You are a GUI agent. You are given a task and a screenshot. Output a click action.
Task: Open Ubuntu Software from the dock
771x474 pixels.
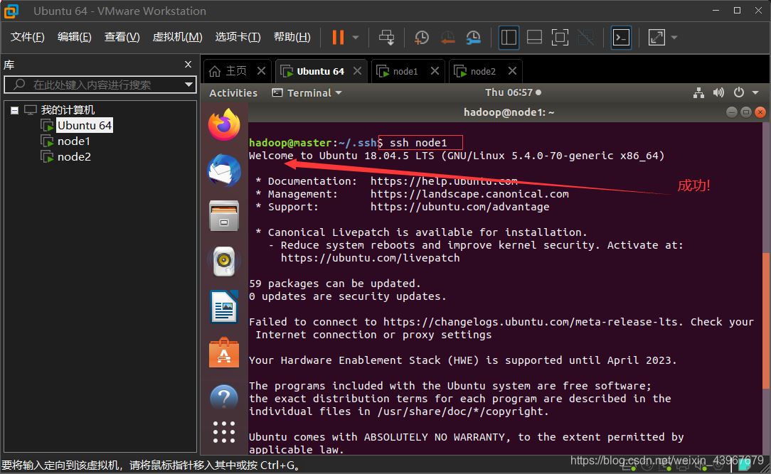pyautogui.click(x=224, y=352)
